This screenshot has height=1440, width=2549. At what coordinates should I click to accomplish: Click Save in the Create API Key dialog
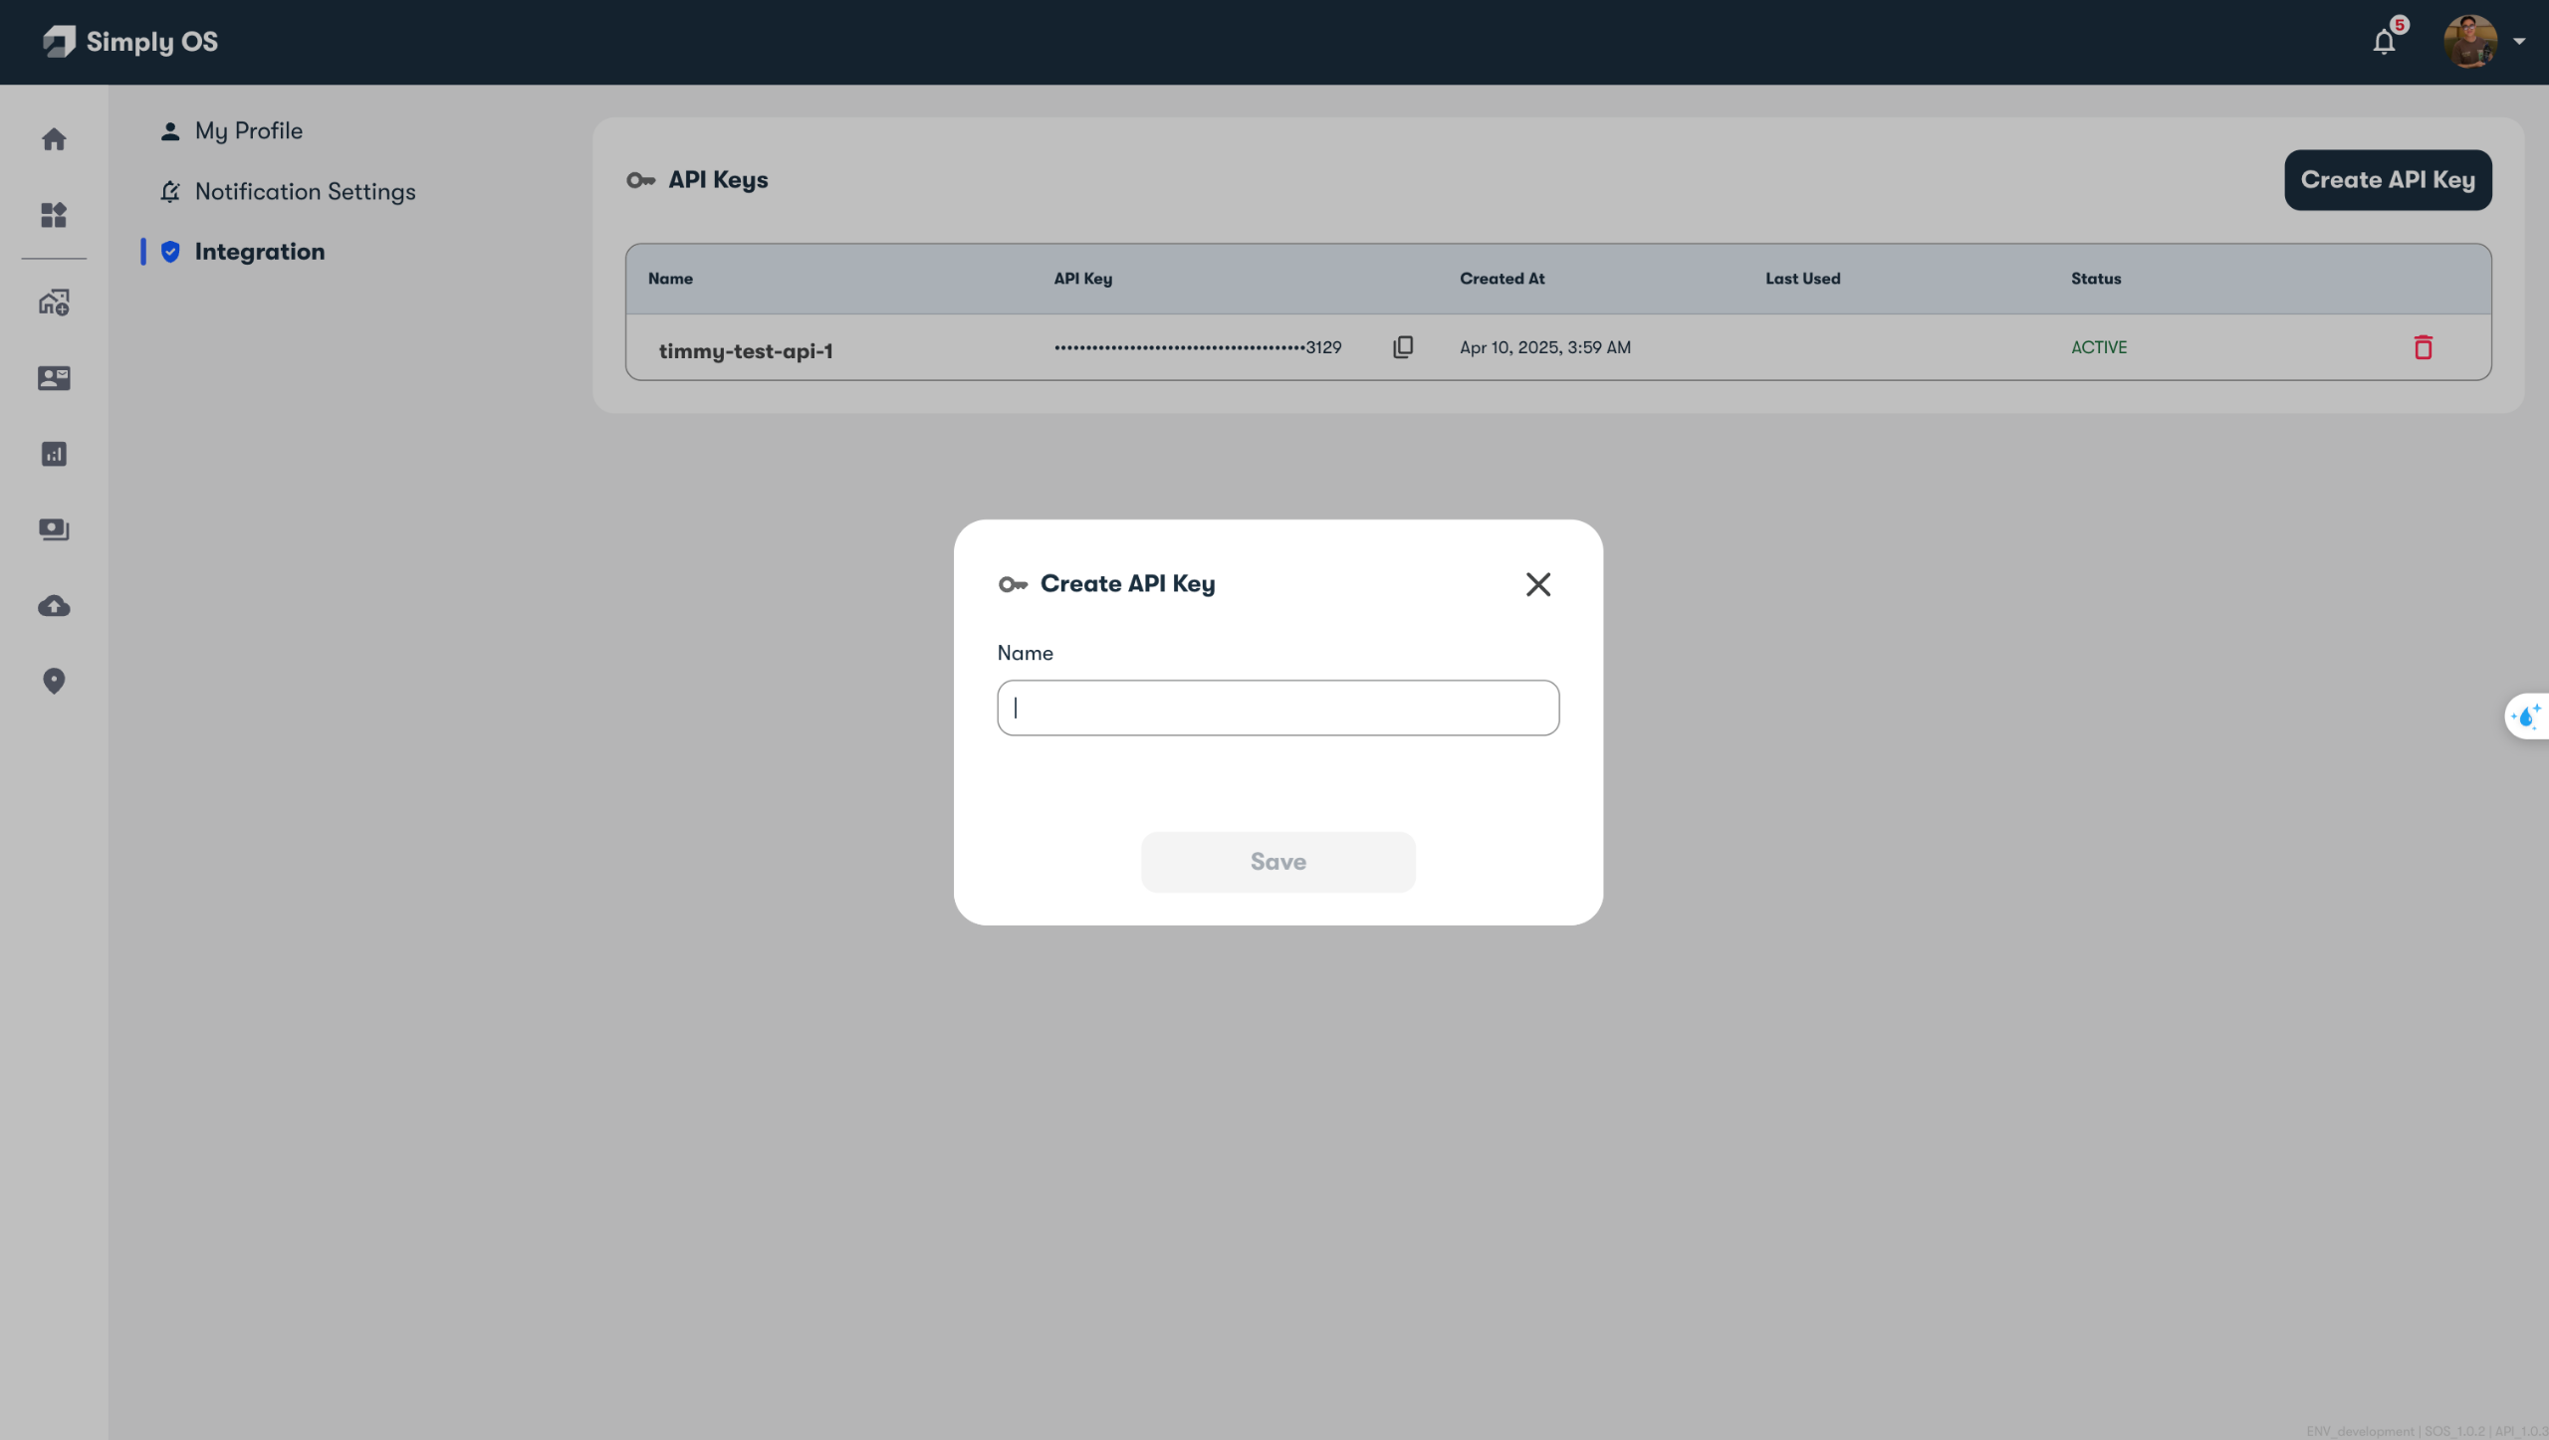click(1277, 862)
